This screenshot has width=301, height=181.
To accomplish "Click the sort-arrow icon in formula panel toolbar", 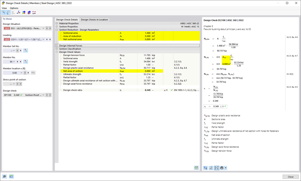I will point(211,168).
